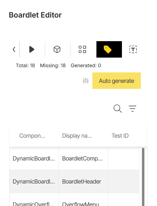Click the Auto generate button
Screen dimensions: 157x206
click(x=116, y=81)
